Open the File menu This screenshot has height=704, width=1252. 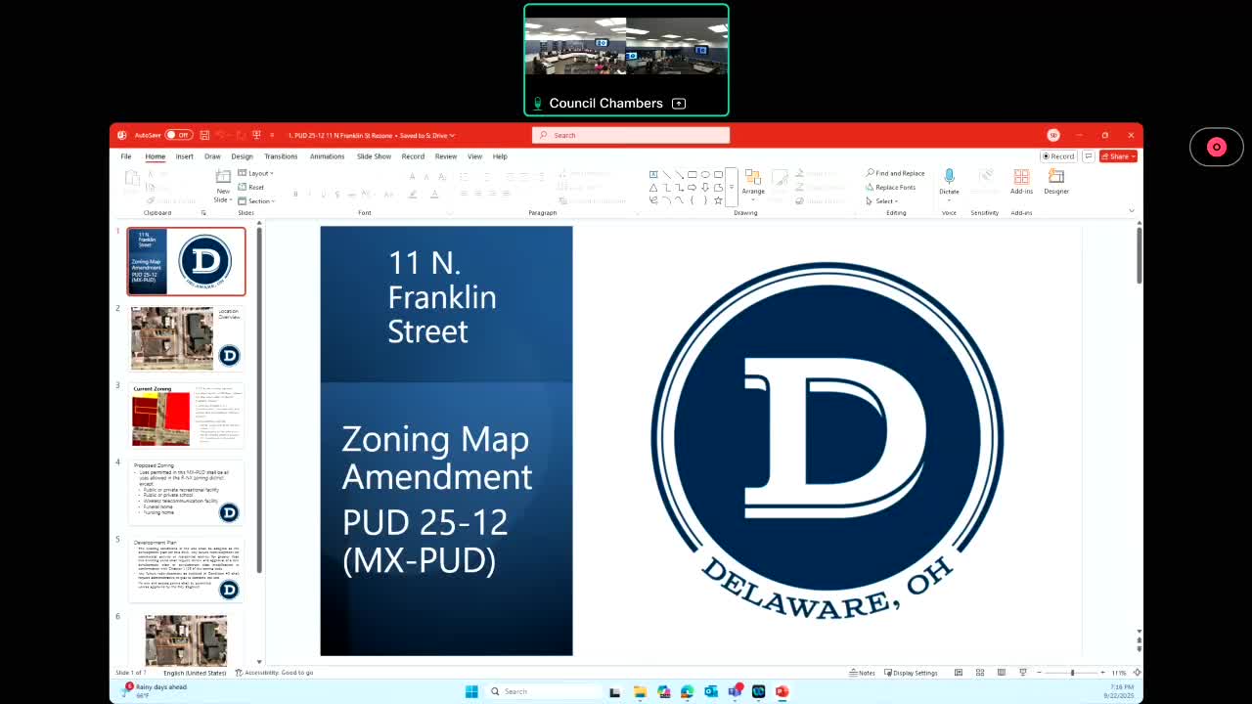click(x=125, y=156)
